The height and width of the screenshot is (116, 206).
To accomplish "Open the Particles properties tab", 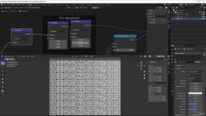I will pyautogui.click(x=172, y=79).
